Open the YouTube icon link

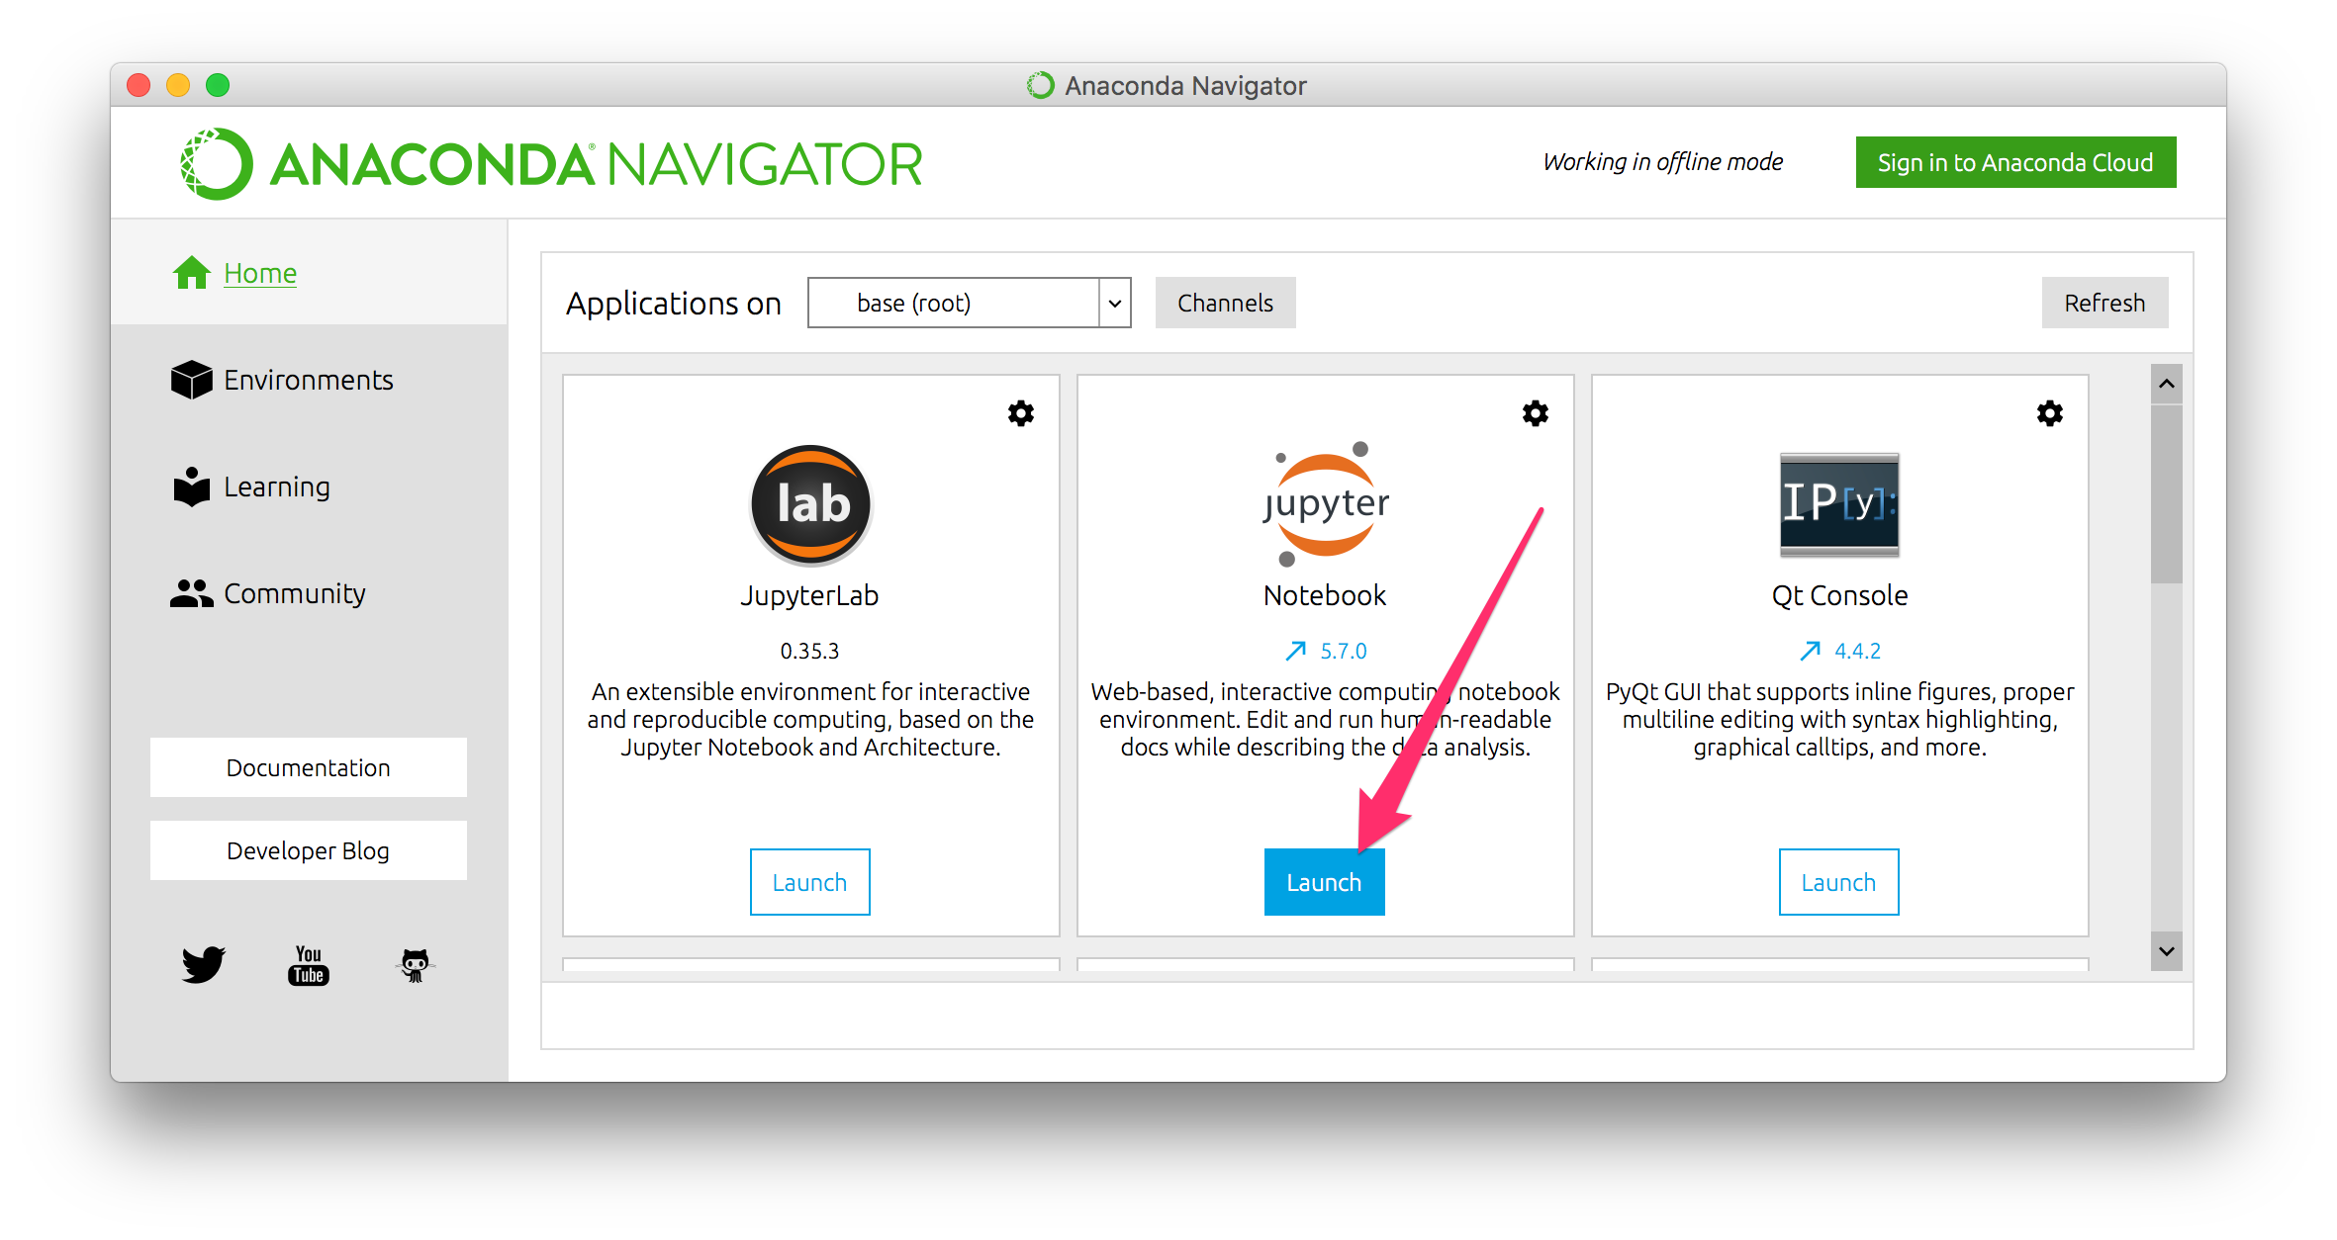(309, 965)
